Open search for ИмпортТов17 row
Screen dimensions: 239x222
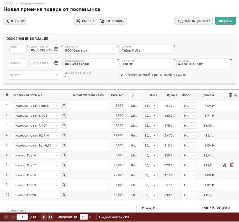pos(64,165)
